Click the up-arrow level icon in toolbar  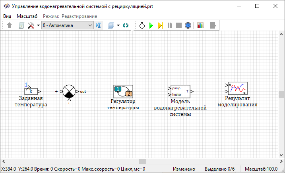[10, 25]
